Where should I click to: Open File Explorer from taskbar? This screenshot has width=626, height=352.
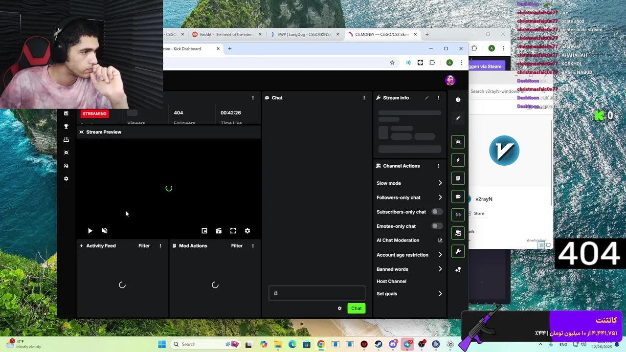click(x=278, y=345)
